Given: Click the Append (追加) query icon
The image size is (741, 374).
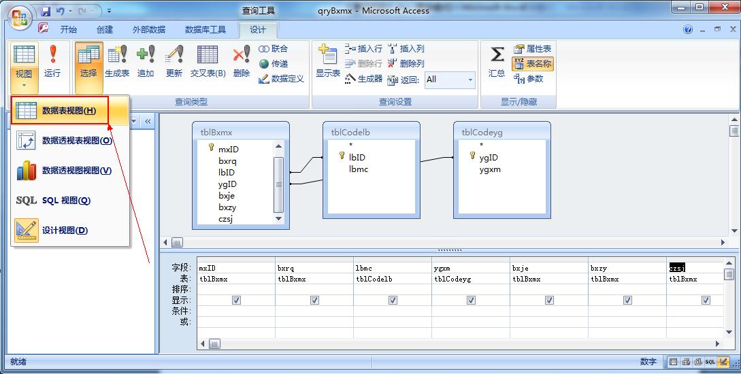Looking at the screenshot, I should [x=146, y=62].
